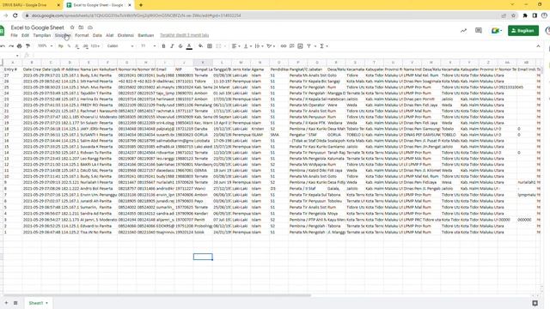The width and height of the screenshot is (550, 309).
Task: Open the text rotation dropdown
Action: pos(271,45)
